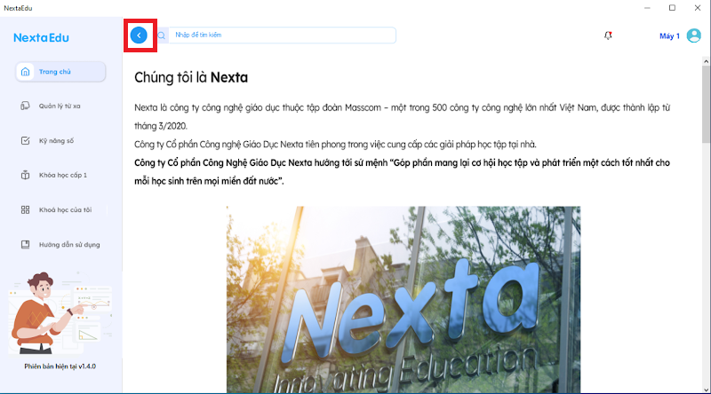Viewport: 711px width, 394px height.
Task: Focus the 'Nhập để tìm kiếm' search field
Action: tap(282, 35)
